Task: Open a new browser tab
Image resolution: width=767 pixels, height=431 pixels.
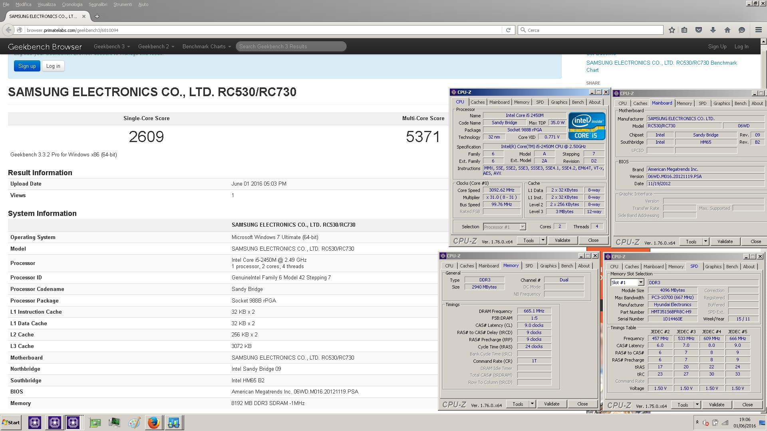Action: pos(97,16)
